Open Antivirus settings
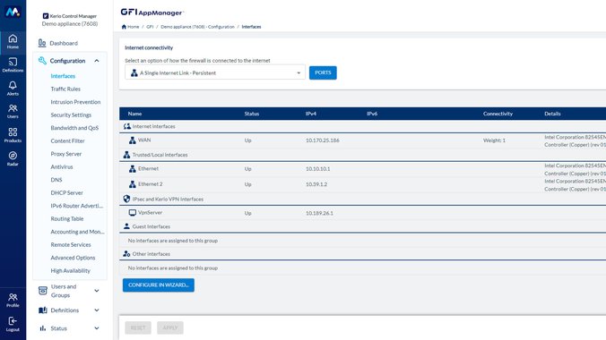The height and width of the screenshot is (340, 606). [x=62, y=166]
